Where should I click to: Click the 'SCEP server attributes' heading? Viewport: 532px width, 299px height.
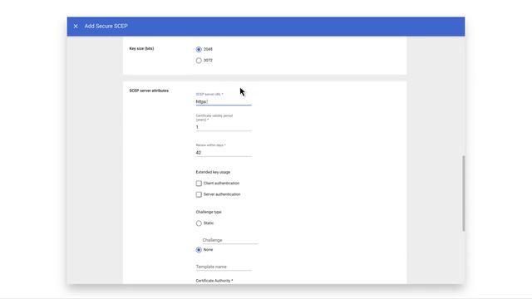click(149, 91)
